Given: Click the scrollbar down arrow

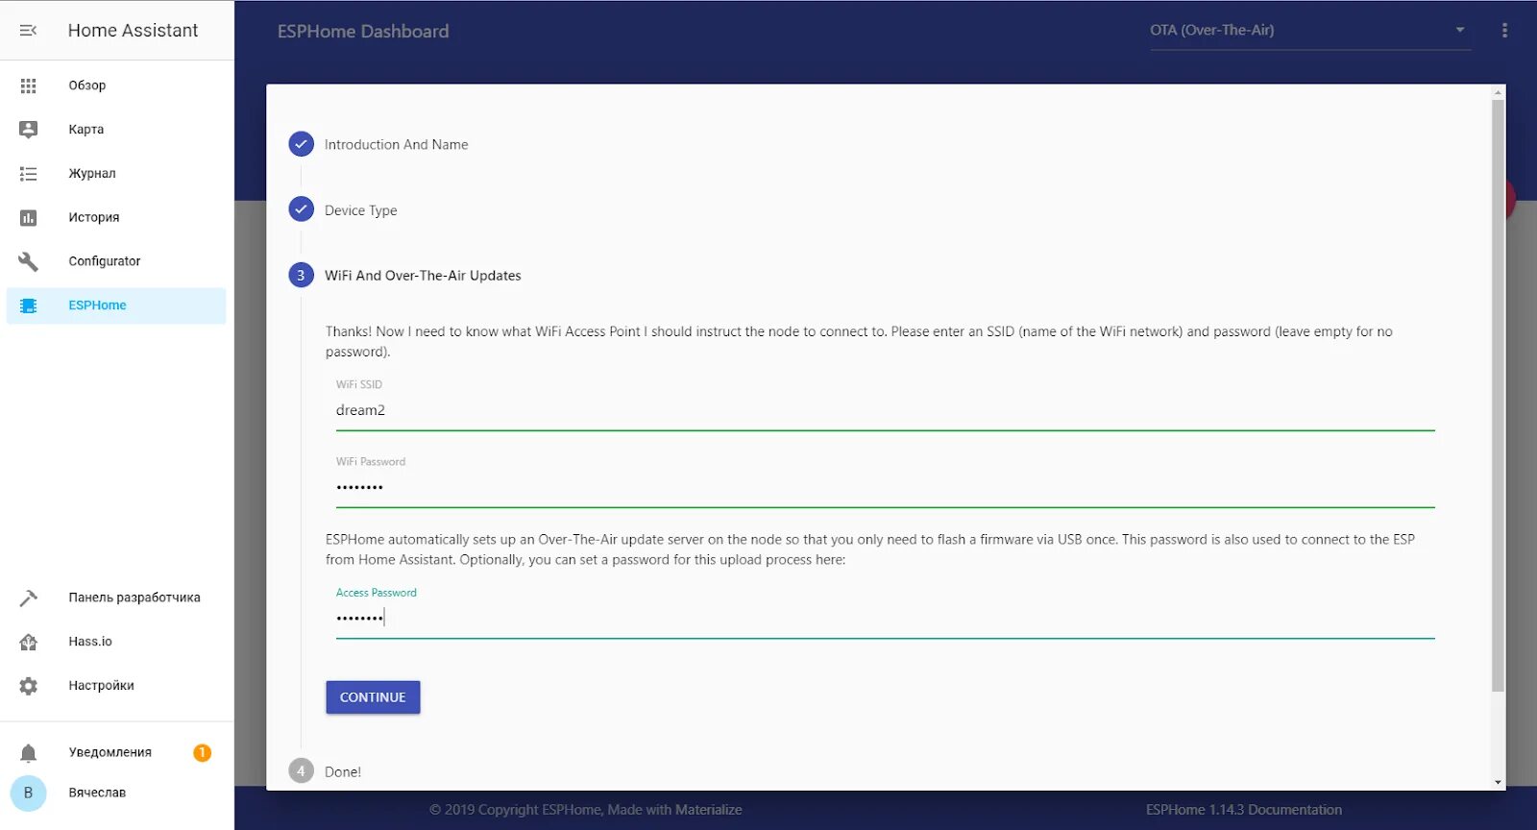Looking at the screenshot, I should [x=1498, y=783].
